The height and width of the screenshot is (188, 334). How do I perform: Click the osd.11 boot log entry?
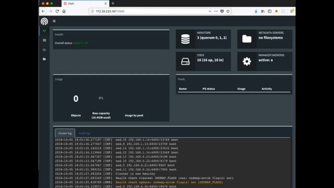click(x=116, y=170)
